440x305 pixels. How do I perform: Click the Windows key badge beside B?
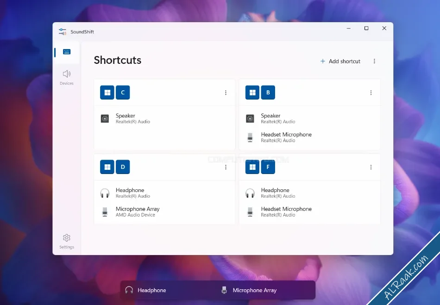tap(252, 93)
